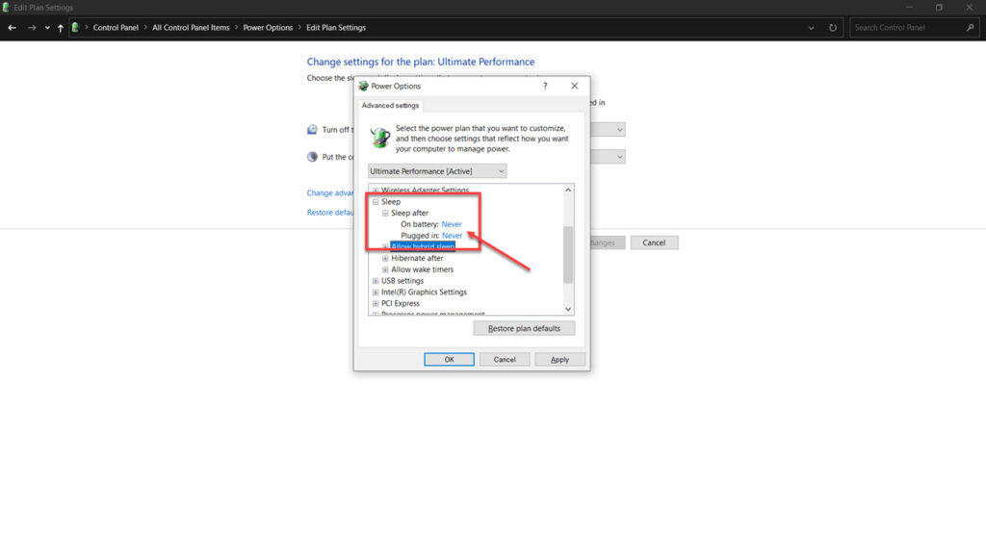Screen dimensions: 986x535
Task: Click the Put computer to sleep moon icon
Action: 312,157
